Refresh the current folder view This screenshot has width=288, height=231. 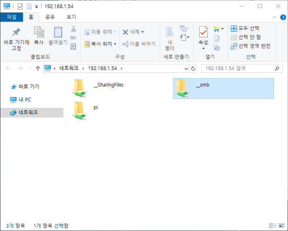(x=193, y=69)
